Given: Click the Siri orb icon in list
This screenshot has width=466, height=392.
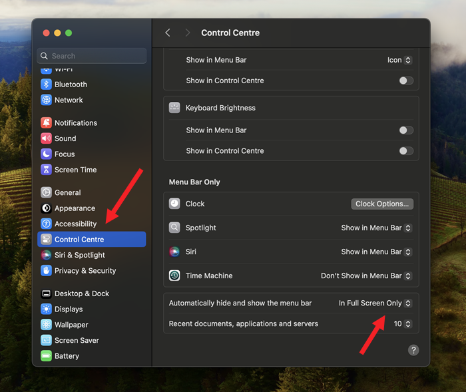Looking at the screenshot, I should [x=174, y=252].
